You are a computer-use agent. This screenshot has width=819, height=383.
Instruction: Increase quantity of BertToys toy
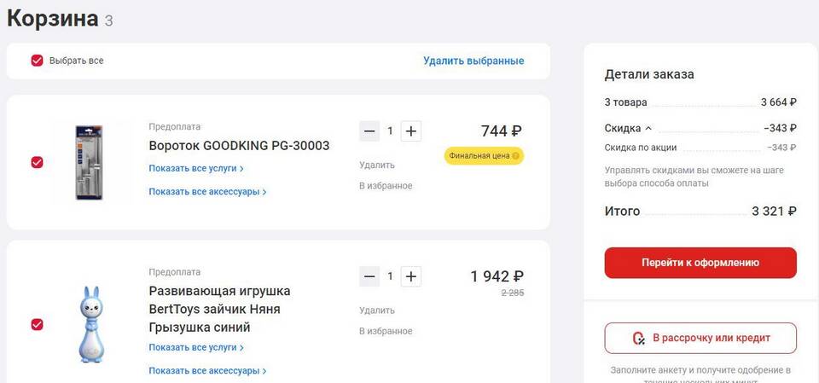click(x=411, y=276)
